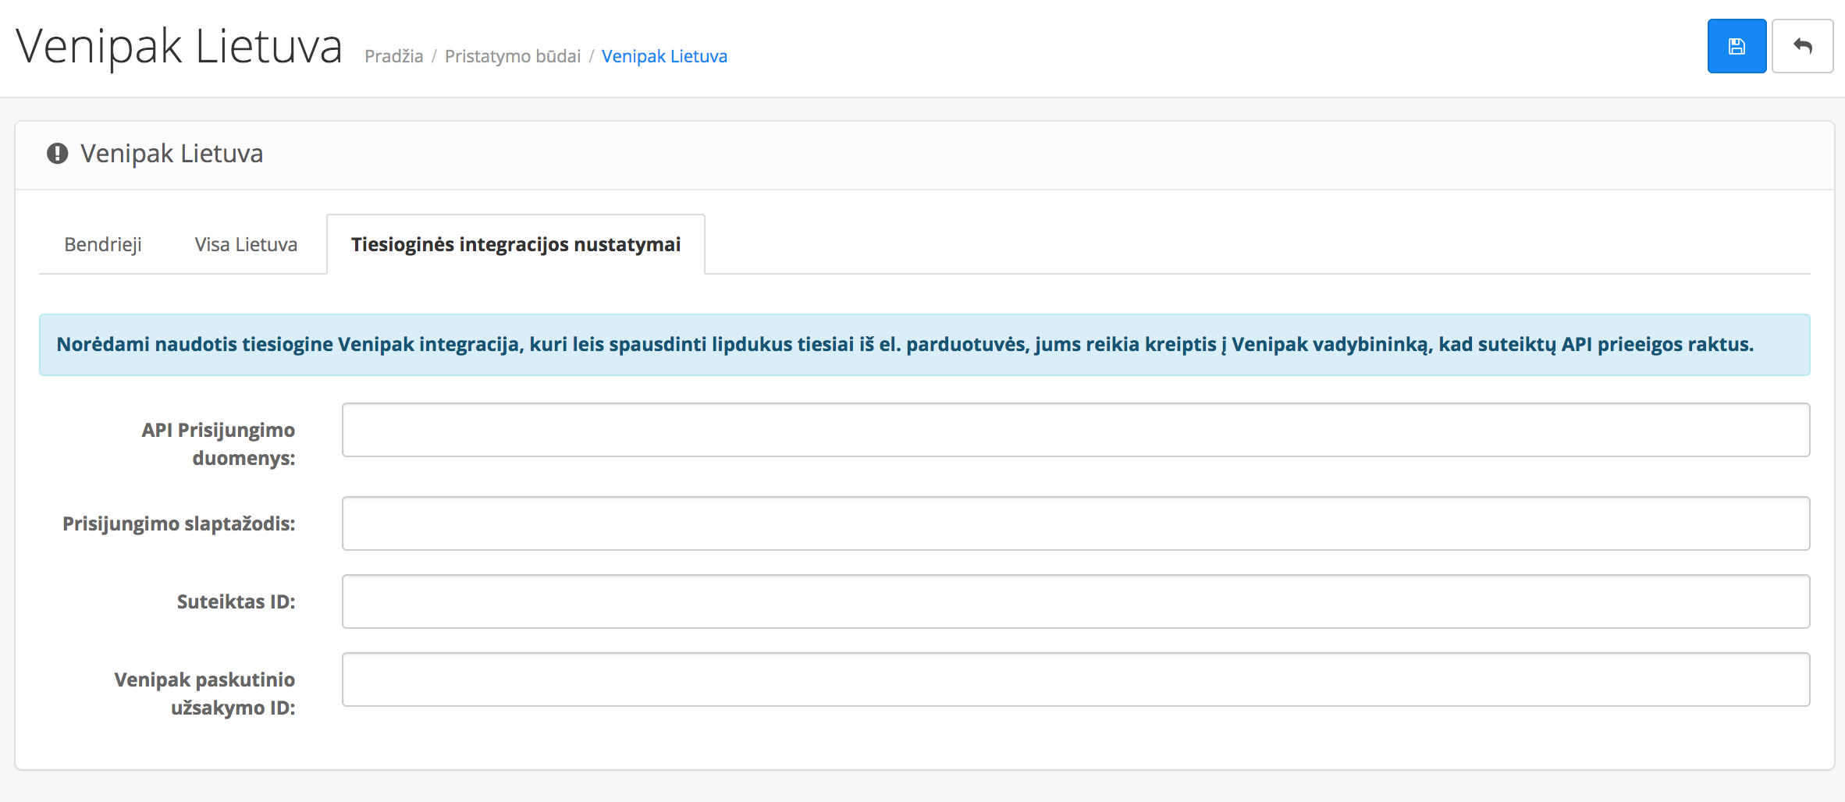Focus the Prisijungimo slaptažodis field

(x=1075, y=523)
